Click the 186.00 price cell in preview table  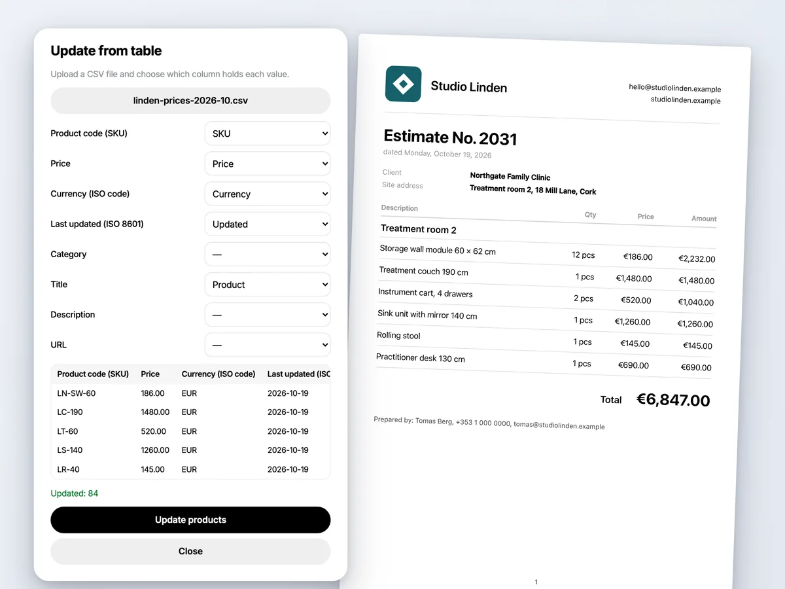(x=153, y=393)
